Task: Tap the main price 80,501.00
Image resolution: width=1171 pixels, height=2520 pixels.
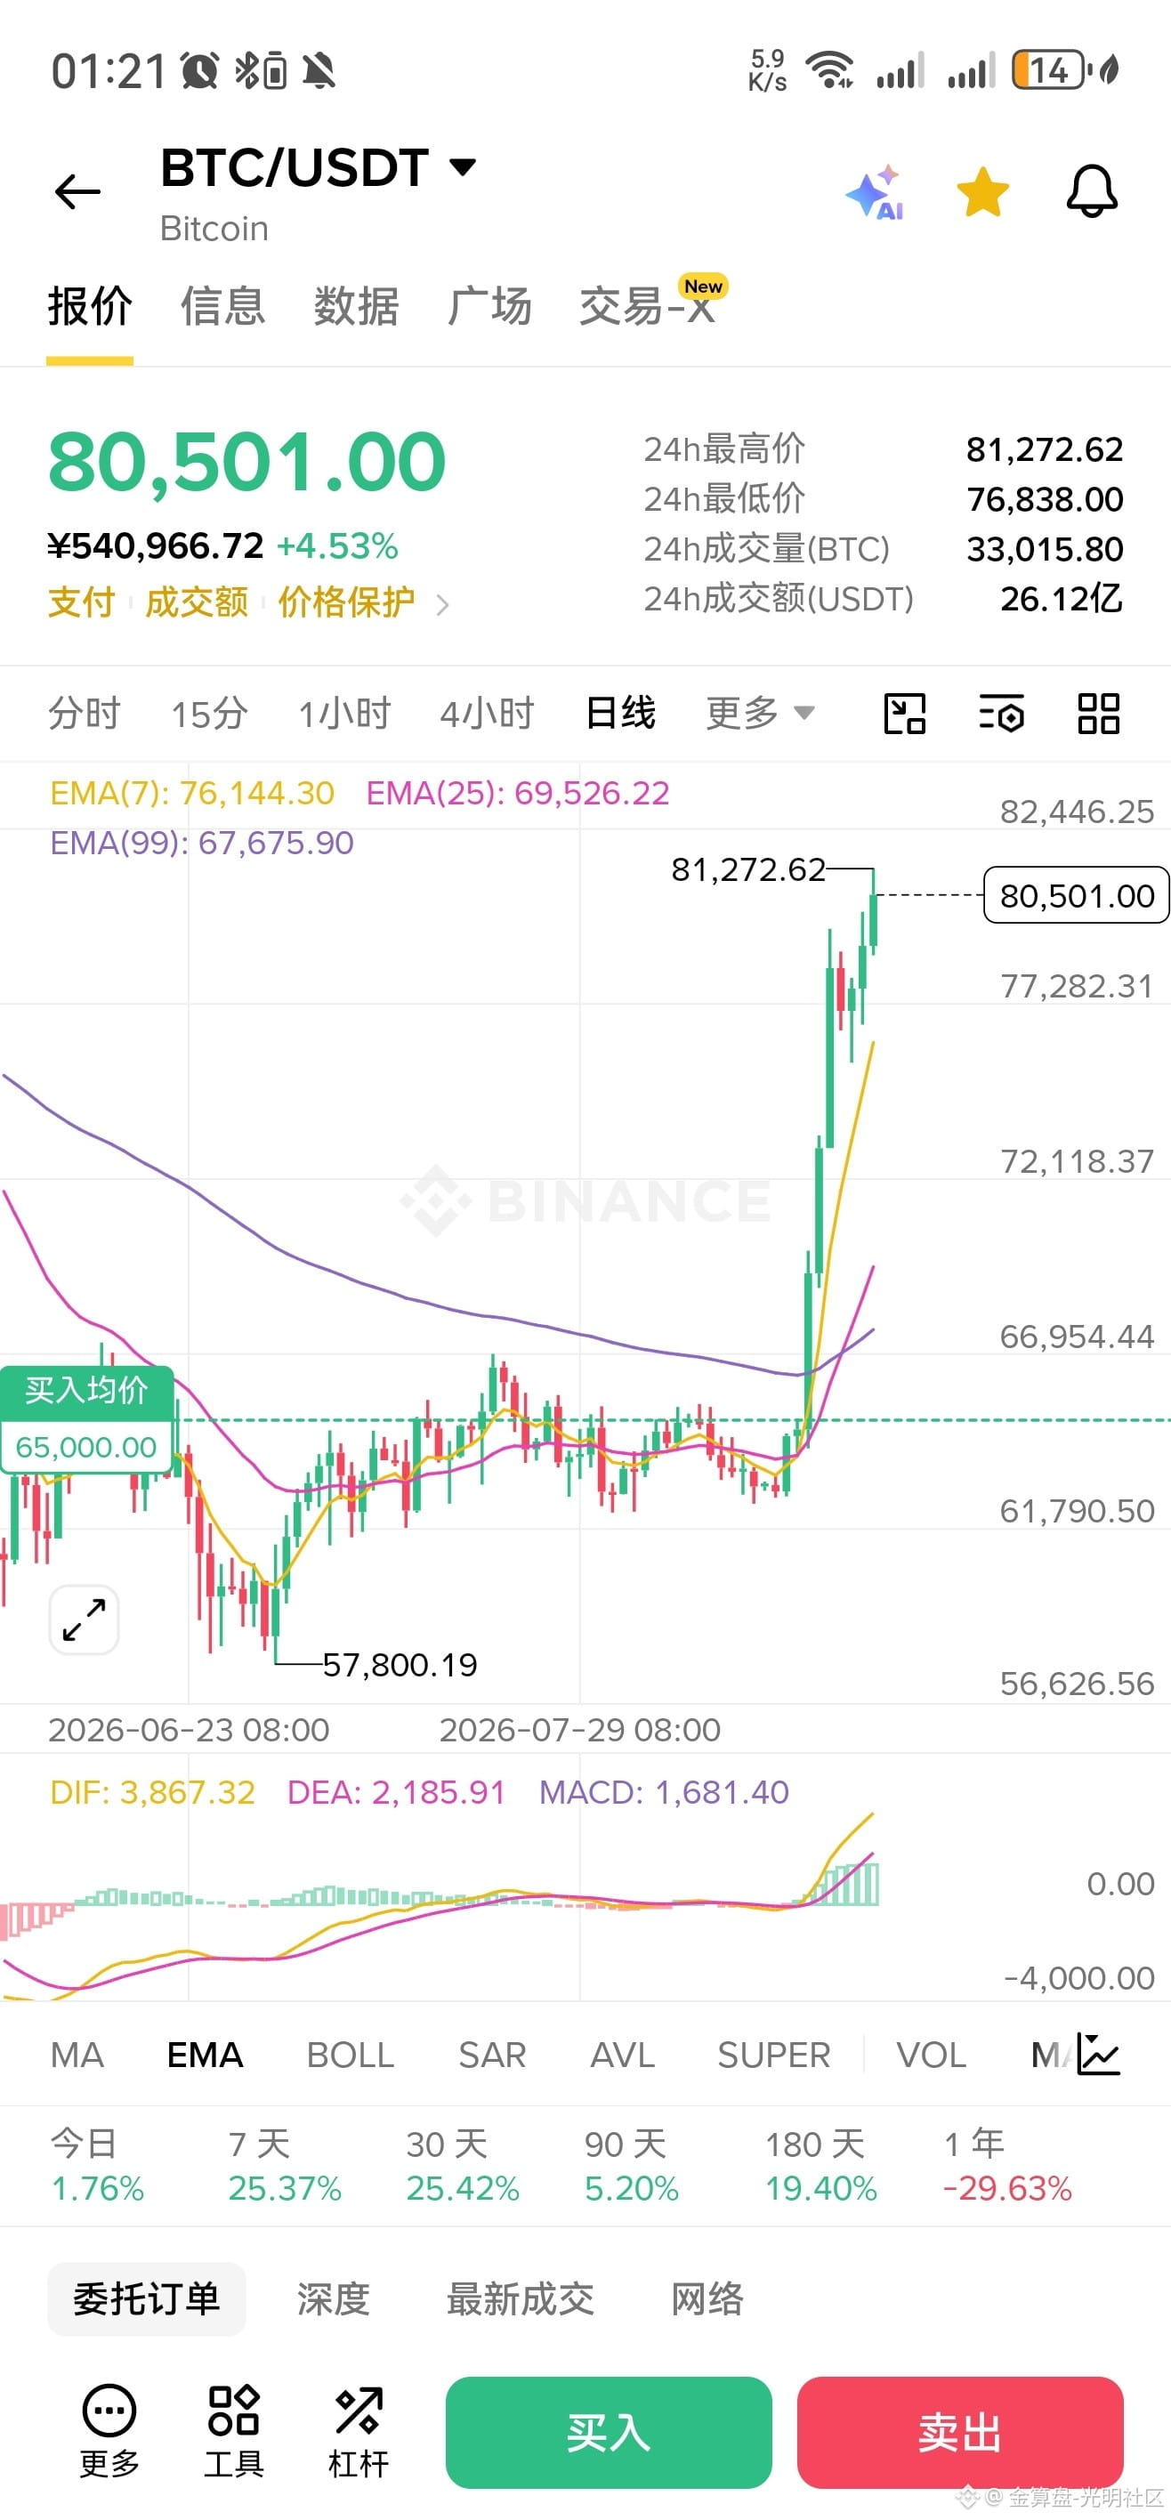Action: pyautogui.click(x=246, y=462)
